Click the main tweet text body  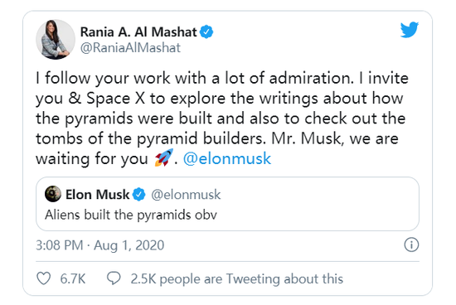pyautogui.click(x=222, y=119)
